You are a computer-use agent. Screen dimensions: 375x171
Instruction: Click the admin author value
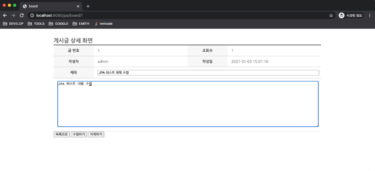103,61
